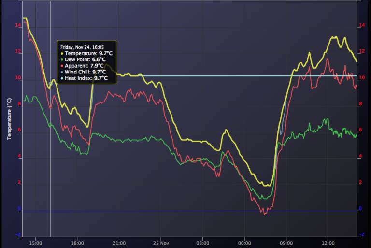Viewport: 371px width, 248px height.
Task: Click the 15:00 time axis label
Action: click(36, 243)
